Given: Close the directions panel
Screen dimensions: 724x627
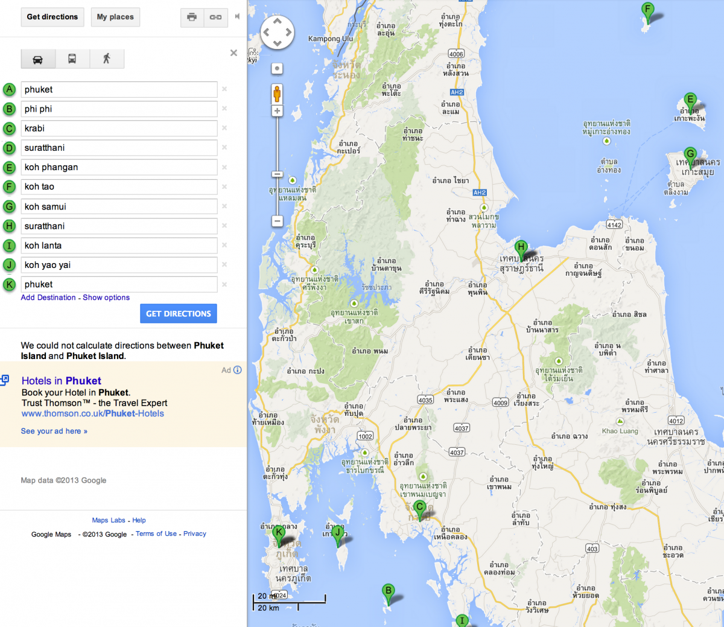Looking at the screenshot, I should pyautogui.click(x=233, y=53).
